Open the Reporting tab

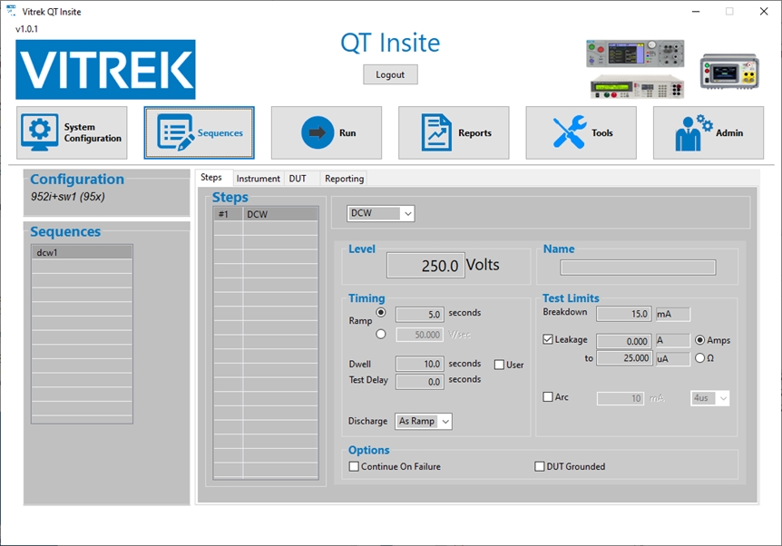pos(344,179)
